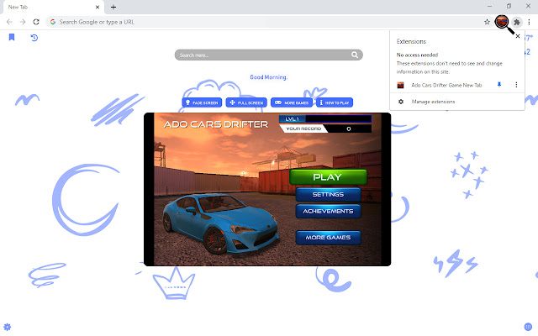
Task: Click the Google logo in the address bar
Action: (53, 22)
